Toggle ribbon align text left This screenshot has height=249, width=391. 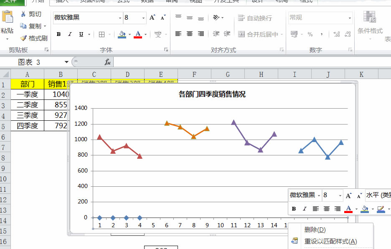coord(178,34)
